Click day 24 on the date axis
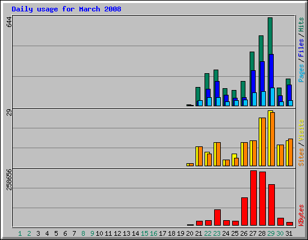The image size is (308, 240). [x=226, y=233]
